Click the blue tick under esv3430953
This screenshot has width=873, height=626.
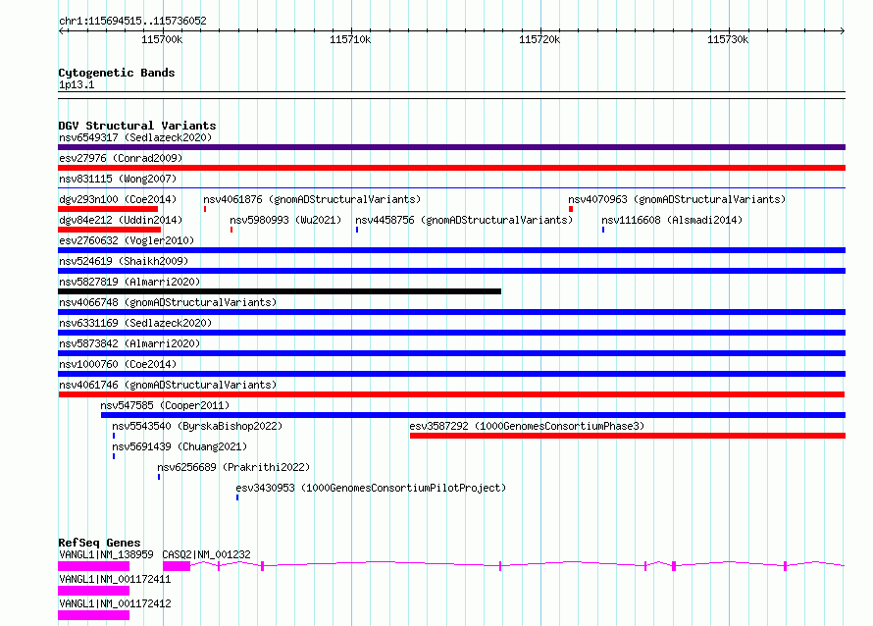pos(237,497)
